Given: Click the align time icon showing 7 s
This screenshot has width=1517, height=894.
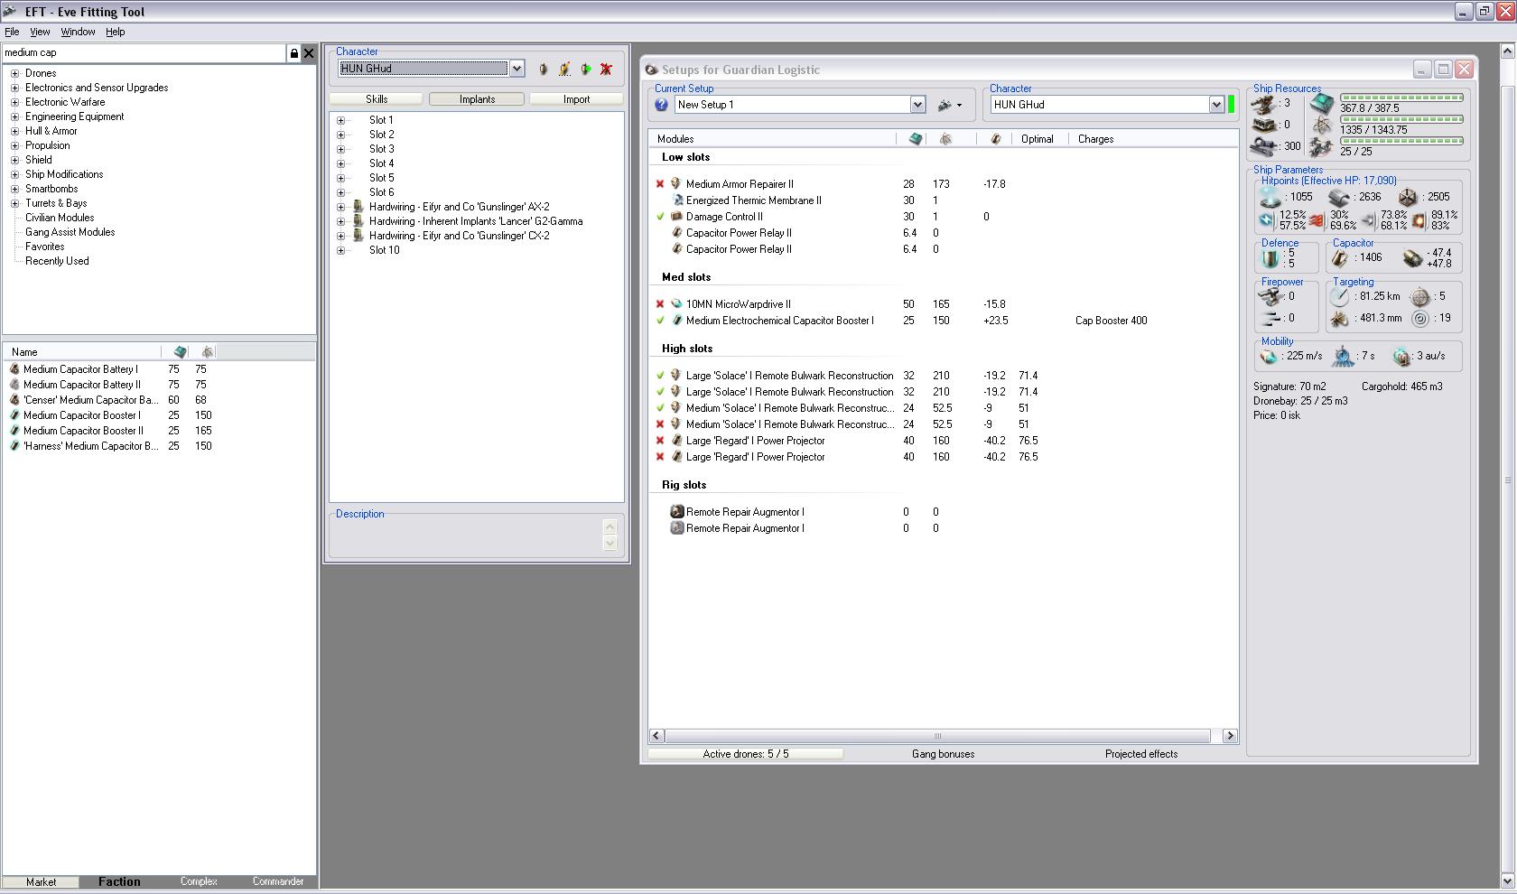Looking at the screenshot, I should pyautogui.click(x=1345, y=357).
